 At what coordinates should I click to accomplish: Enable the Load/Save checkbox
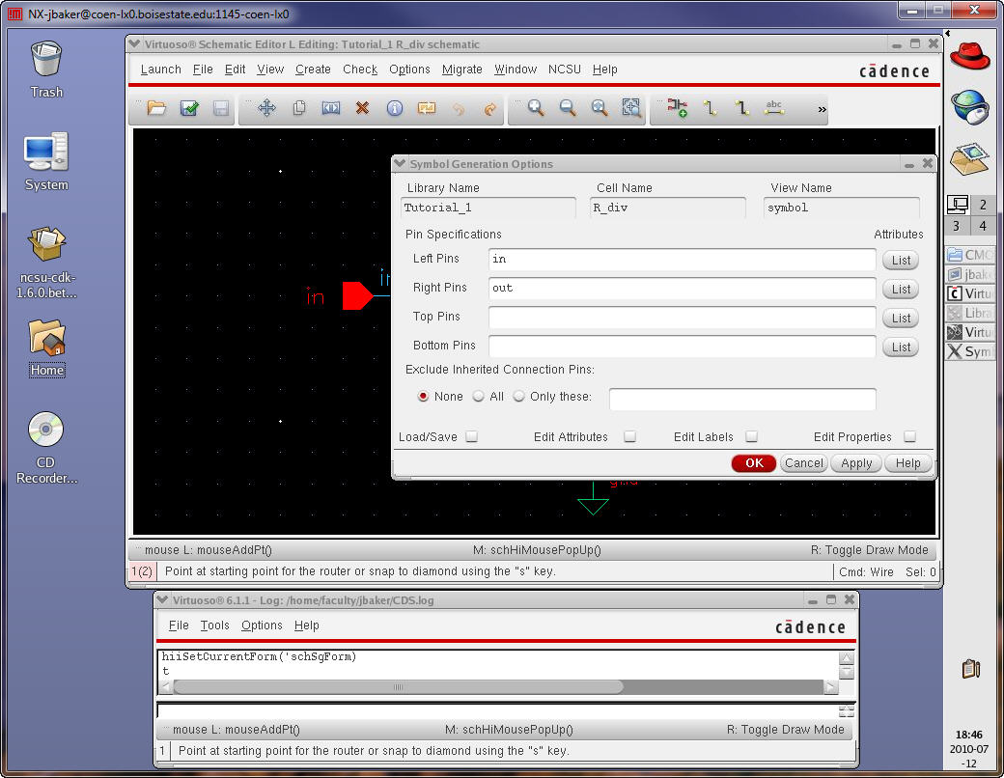[x=472, y=437]
